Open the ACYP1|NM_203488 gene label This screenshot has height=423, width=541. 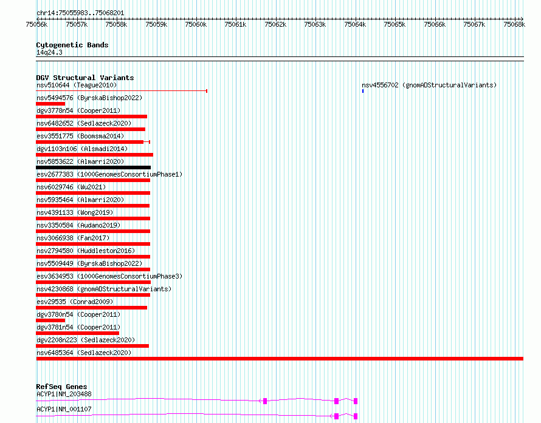click(x=64, y=394)
